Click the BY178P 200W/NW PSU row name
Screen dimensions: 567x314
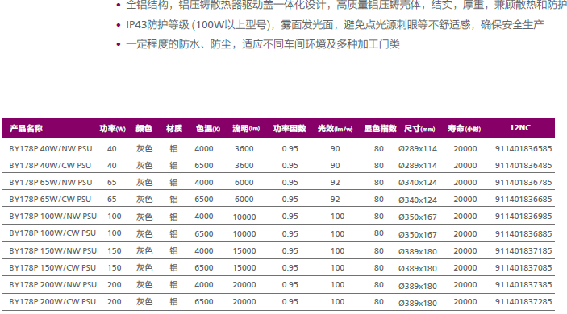[52, 285]
